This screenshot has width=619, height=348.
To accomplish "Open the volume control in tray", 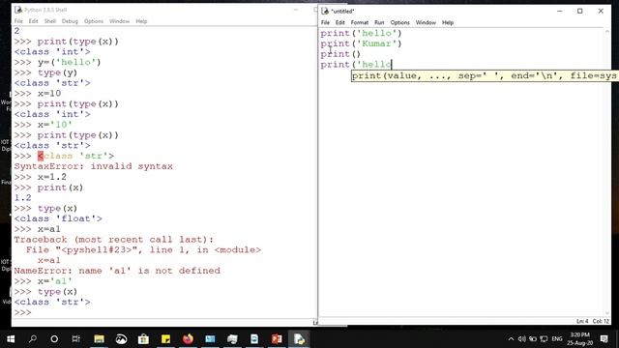I will tap(522, 339).
